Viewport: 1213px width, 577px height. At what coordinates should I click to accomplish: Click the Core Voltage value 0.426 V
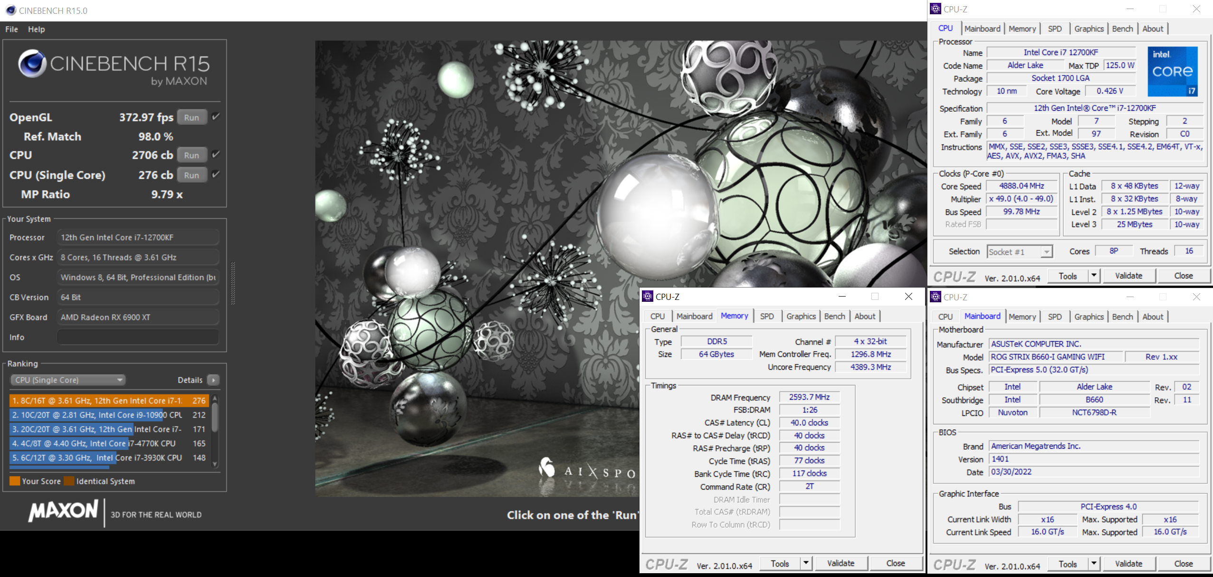[x=1110, y=91]
